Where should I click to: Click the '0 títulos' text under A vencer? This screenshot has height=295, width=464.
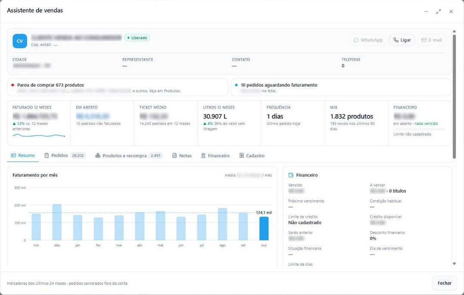coord(397,191)
